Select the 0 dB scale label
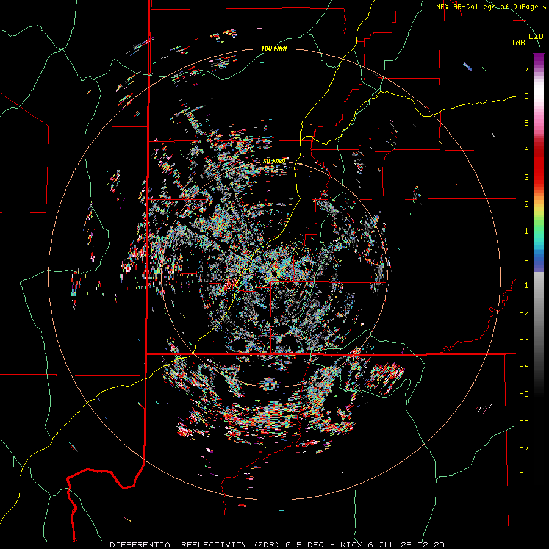The image size is (549, 549). click(x=526, y=259)
